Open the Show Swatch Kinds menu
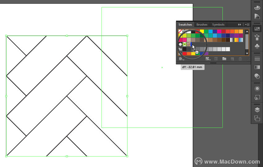Viewport: 263px width, 167px height. 208,59
